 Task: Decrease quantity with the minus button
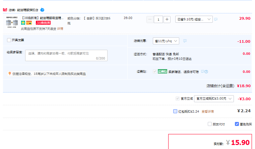[150, 19]
